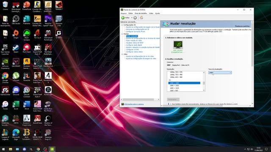Open the Google Chrome desktop icon
The height and width of the screenshot is (152, 271).
5,78
